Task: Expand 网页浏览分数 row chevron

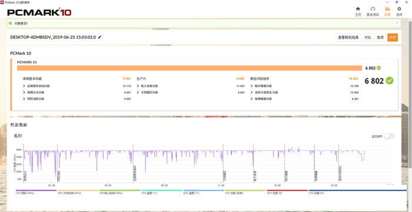Action: coord(24,99)
